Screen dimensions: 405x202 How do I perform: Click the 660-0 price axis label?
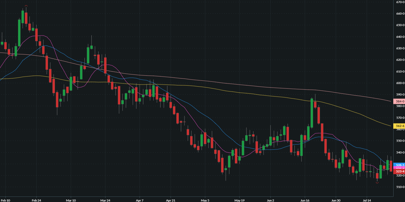click(400, 14)
